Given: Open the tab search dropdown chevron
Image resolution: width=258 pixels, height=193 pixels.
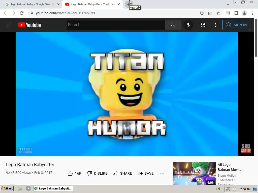Looking at the screenshot, I should [x=228, y=4].
